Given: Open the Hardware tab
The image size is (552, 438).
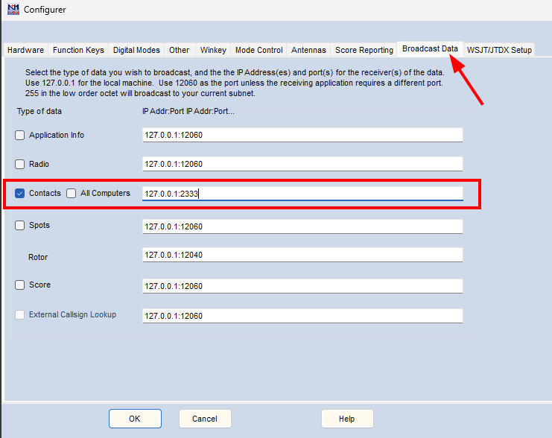Looking at the screenshot, I should pyautogui.click(x=25, y=51).
